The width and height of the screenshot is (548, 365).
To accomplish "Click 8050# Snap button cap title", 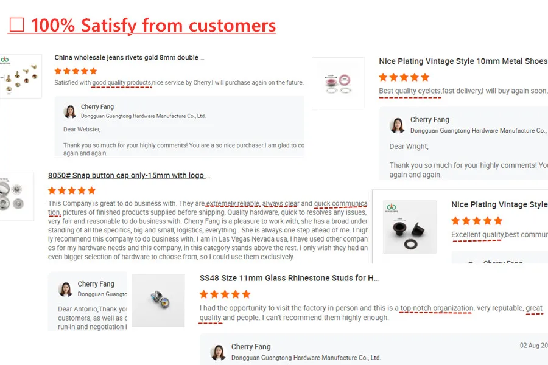I will [x=129, y=176].
